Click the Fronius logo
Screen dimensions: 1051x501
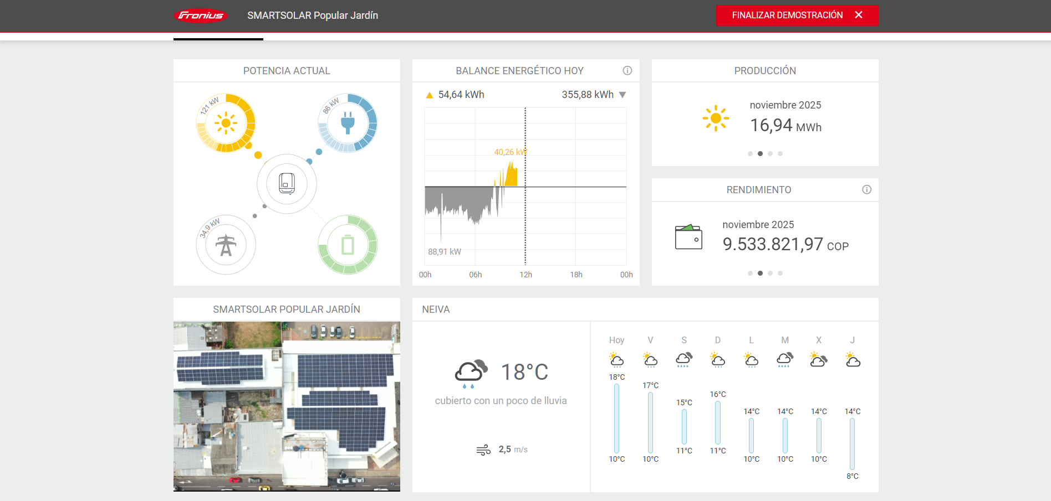click(201, 16)
